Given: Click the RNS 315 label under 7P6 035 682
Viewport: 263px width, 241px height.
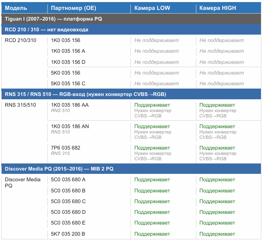Looking at the screenshot, I should pos(61,153).
